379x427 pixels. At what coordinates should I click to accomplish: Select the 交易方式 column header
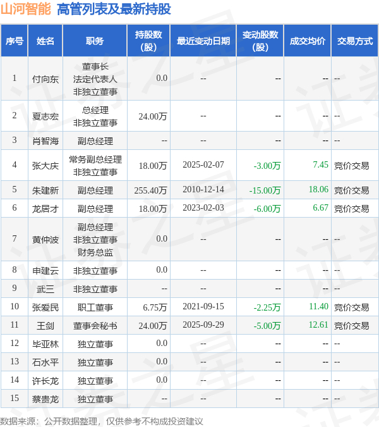click(355, 41)
